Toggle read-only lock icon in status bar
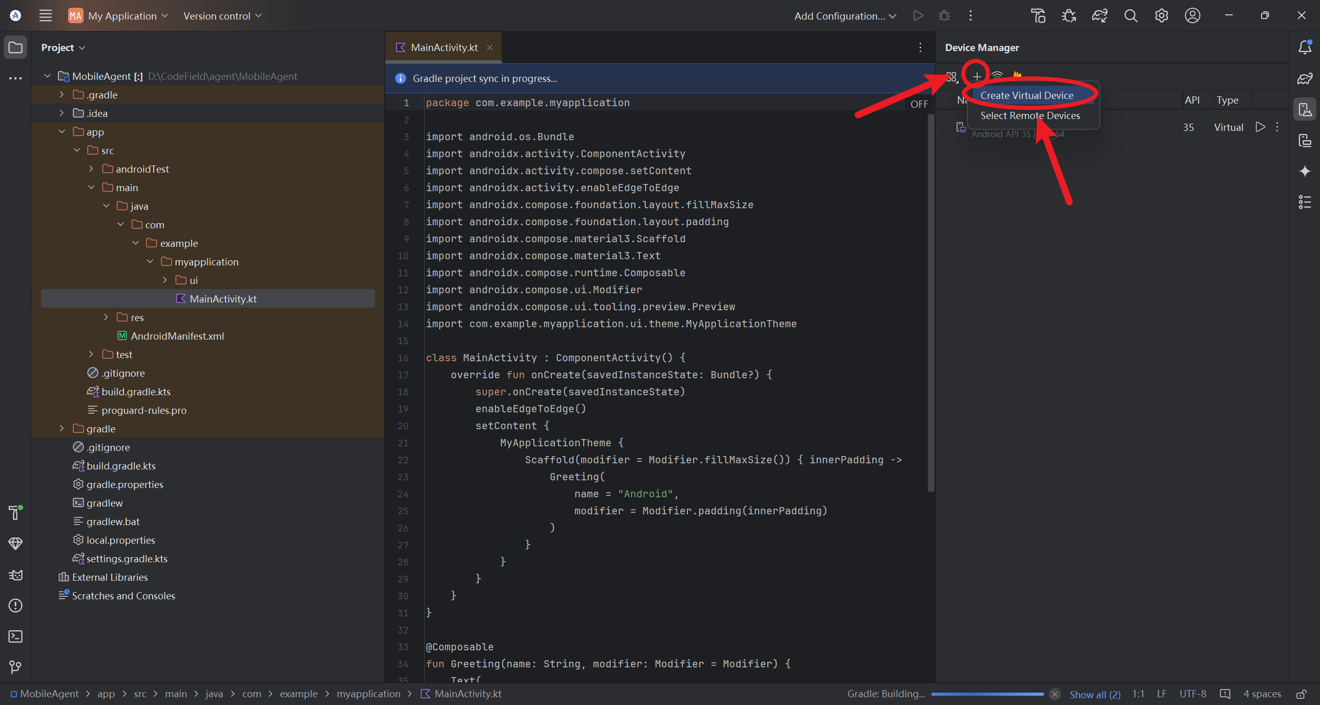The height and width of the screenshot is (705, 1320). point(1302,694)
